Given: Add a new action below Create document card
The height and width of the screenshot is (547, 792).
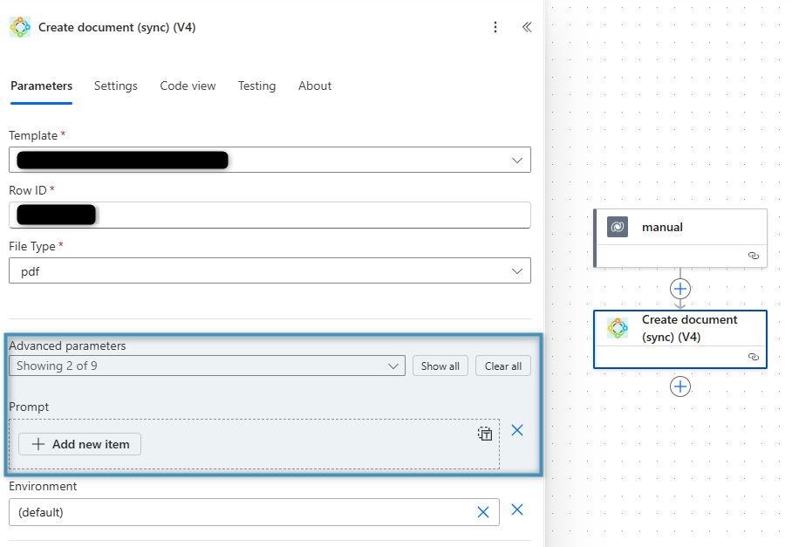Looking at the screenshot, I should click(x=680, y=386).
